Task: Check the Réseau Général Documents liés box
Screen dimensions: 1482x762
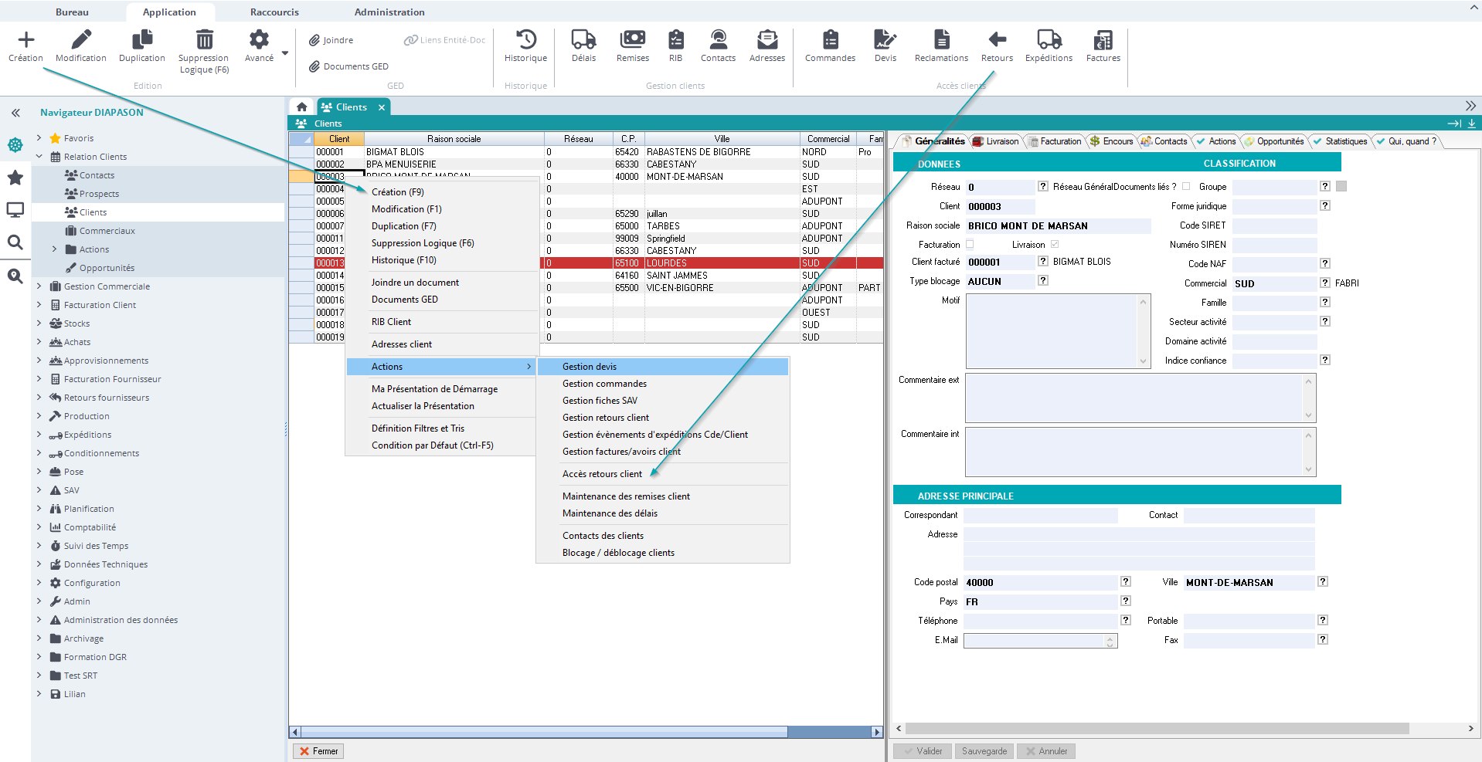Action: pos(1186,186)
